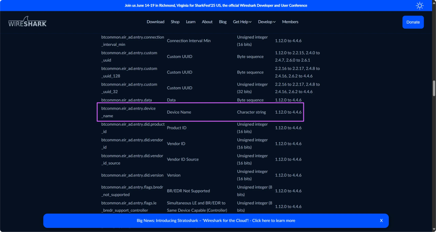Click the Donate button
This screenshot has width=436, height=232.
point(413,22)
